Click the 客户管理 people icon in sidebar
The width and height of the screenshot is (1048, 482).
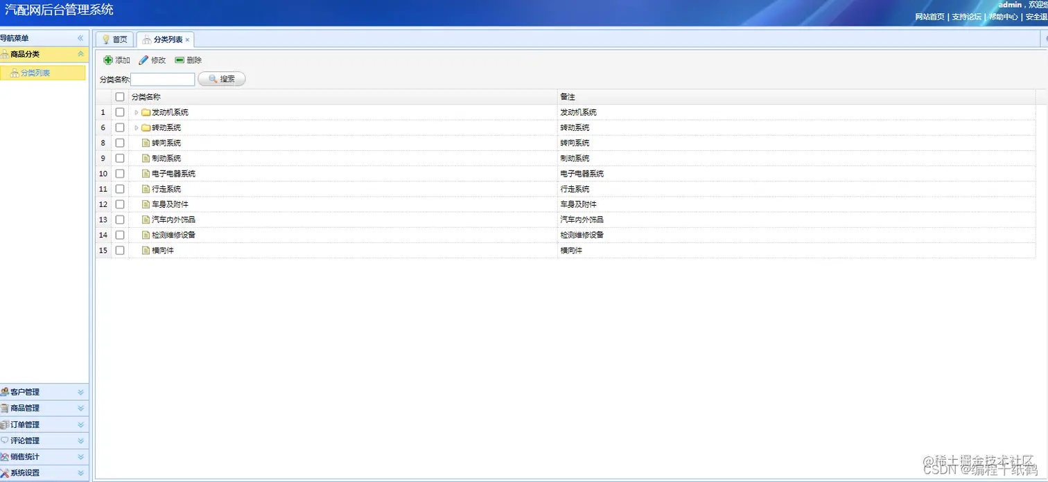[5, 392]
